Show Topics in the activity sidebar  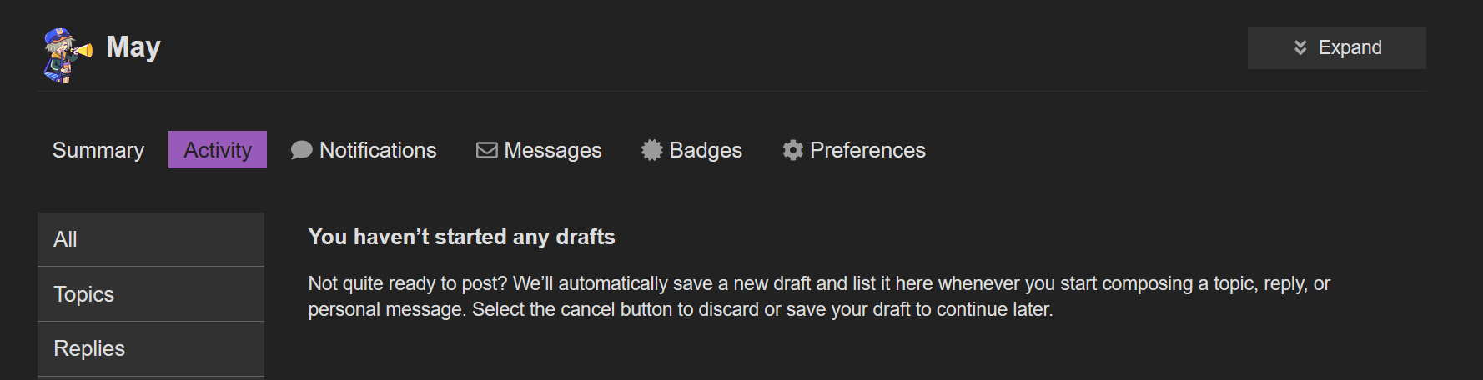click(x=151, y=294)
